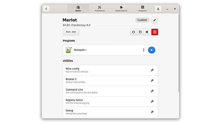The width and height of the screenshot is (221, 124).
Task: Open Browse C: utility row
Action: [x=110, y=81]
